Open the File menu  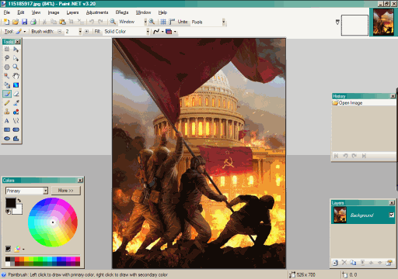(7, 12)
